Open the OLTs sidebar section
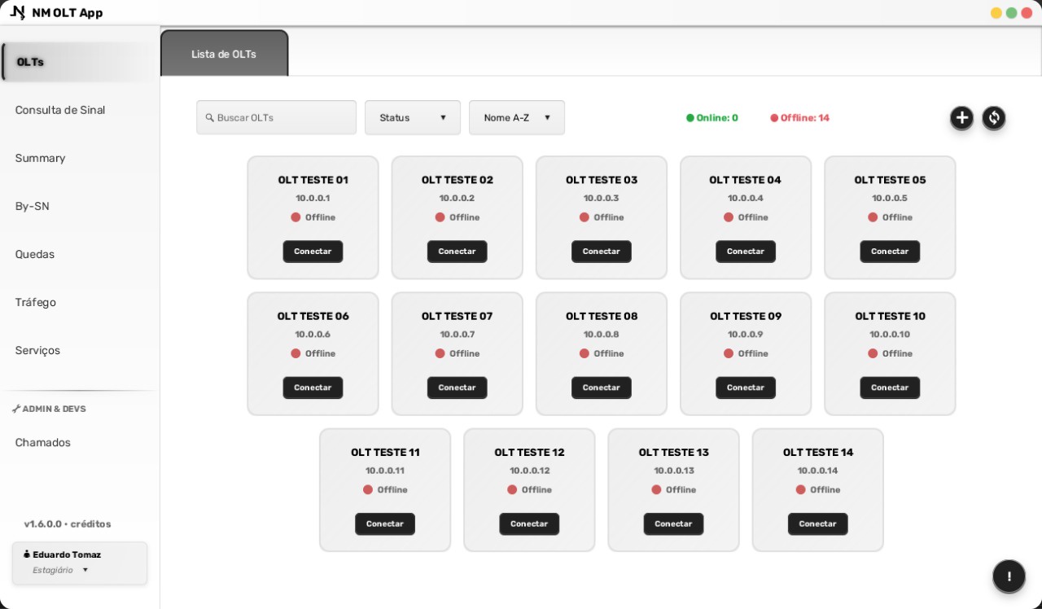 coord(80,62)
